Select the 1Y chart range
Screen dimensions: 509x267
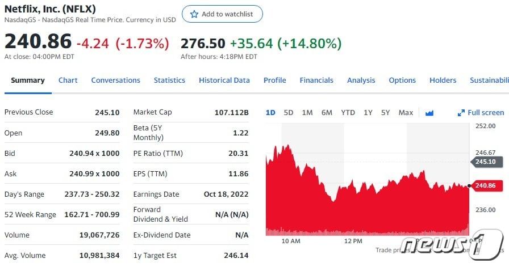pyautogui.click(x=368, y=113)
